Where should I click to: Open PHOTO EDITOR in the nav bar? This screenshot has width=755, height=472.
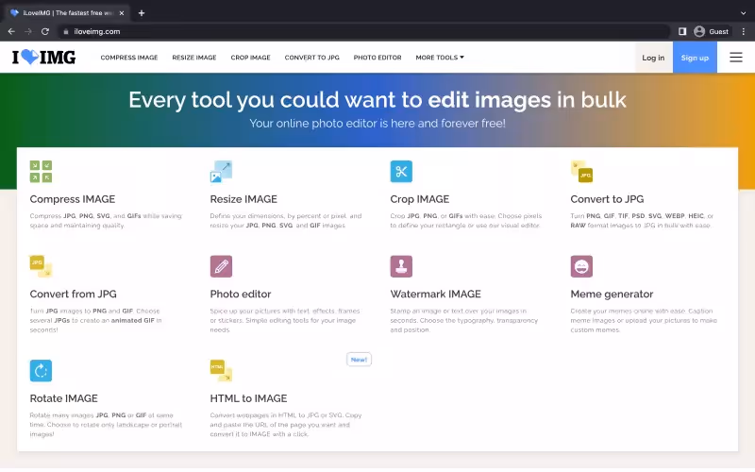click(377, 58)
